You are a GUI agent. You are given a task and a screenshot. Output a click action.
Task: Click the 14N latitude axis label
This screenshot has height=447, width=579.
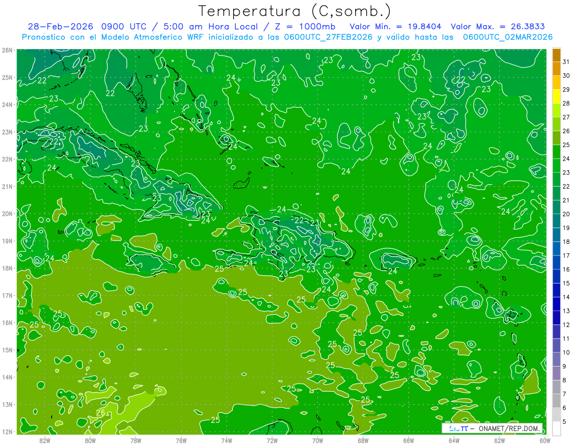pyautogui.click(x=7, y=377)
